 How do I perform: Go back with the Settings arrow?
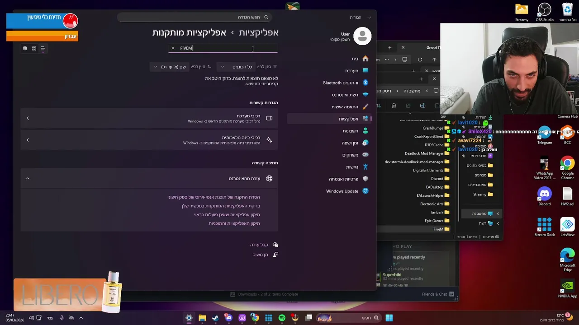(x=369, y=17)
